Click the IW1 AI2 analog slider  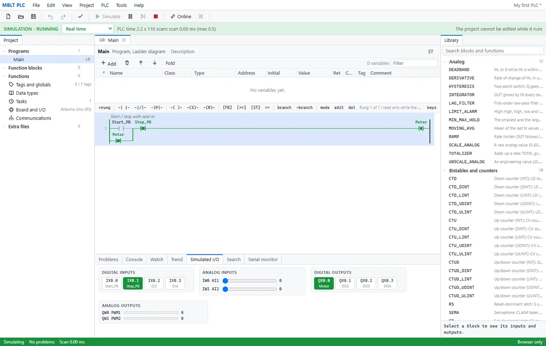pos(250,289)
